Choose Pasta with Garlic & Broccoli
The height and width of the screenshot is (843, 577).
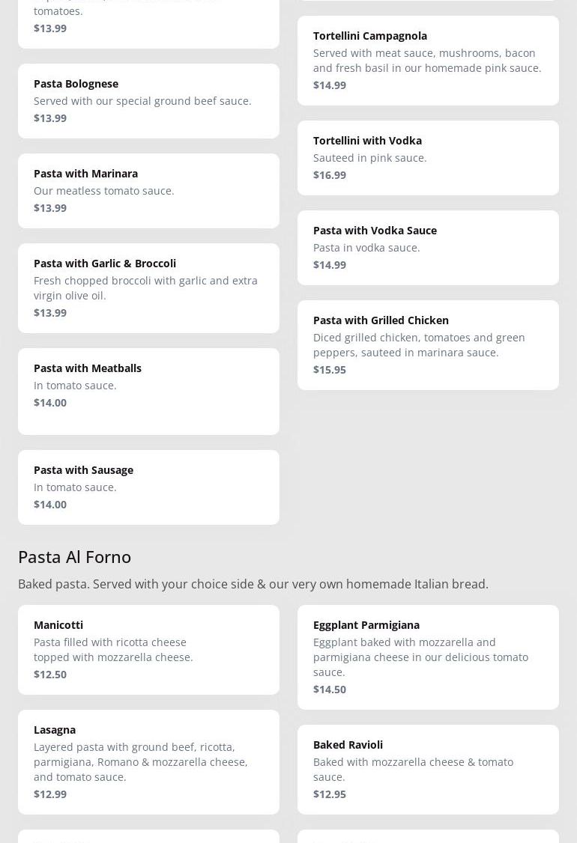[x=105, y=264]
